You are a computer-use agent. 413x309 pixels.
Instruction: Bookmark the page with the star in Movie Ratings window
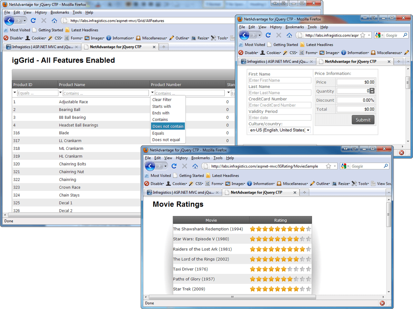tap(328, 166)
